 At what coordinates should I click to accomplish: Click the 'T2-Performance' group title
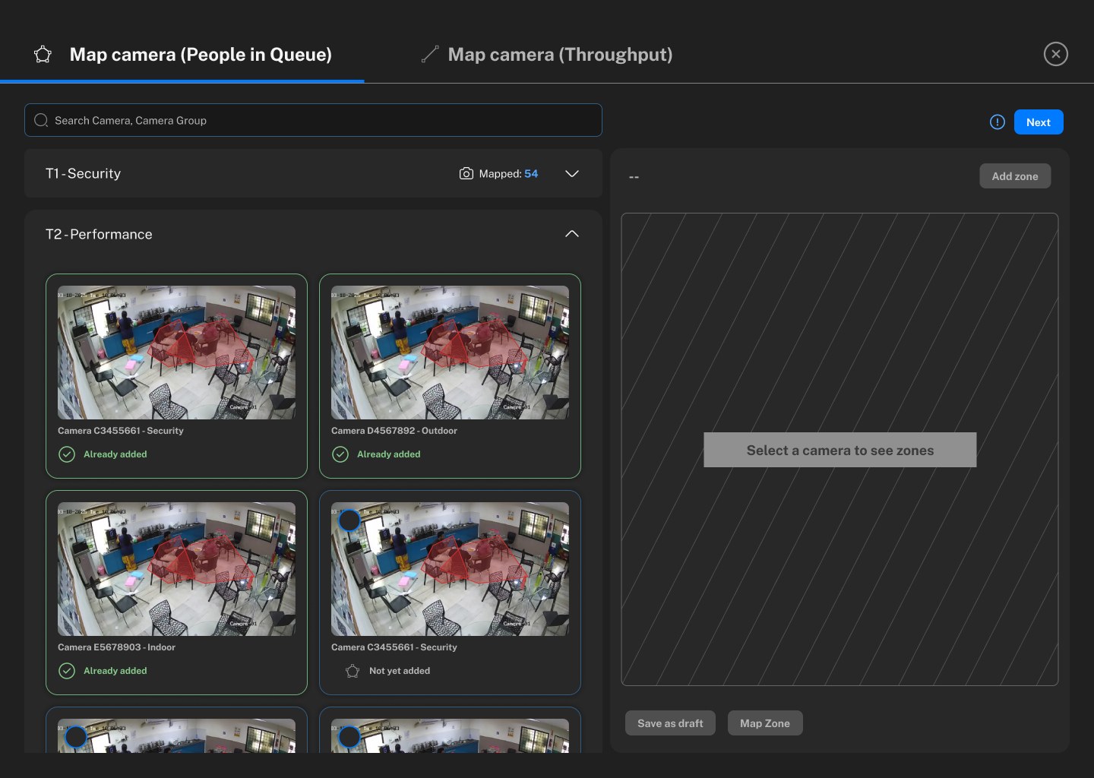click(x=99, y=235)
